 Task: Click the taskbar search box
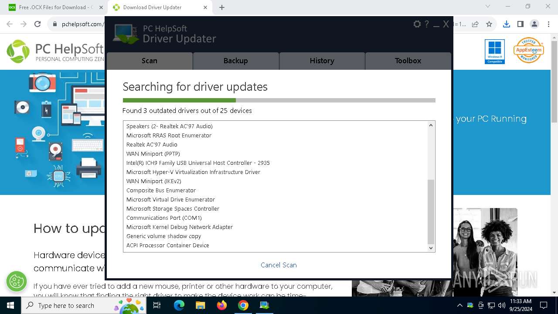84,305
